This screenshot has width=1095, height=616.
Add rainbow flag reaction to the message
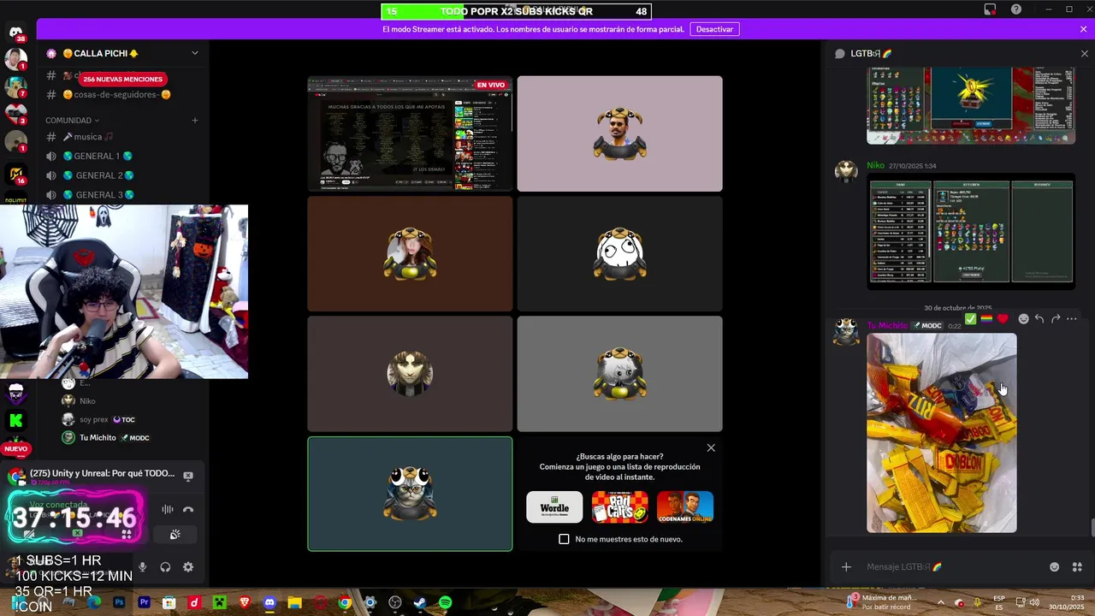pyautogui.click(x=986, y=319)
